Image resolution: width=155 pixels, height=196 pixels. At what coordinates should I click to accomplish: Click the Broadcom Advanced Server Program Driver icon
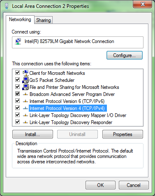tap(25, 94)
